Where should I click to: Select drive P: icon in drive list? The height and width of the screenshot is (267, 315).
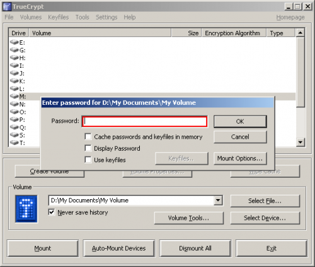pyautogui.click(x=14, y=119)
